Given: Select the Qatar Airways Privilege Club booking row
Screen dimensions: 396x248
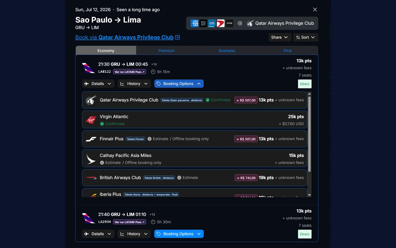Looking at the screenshot, I should coord(195,100).
